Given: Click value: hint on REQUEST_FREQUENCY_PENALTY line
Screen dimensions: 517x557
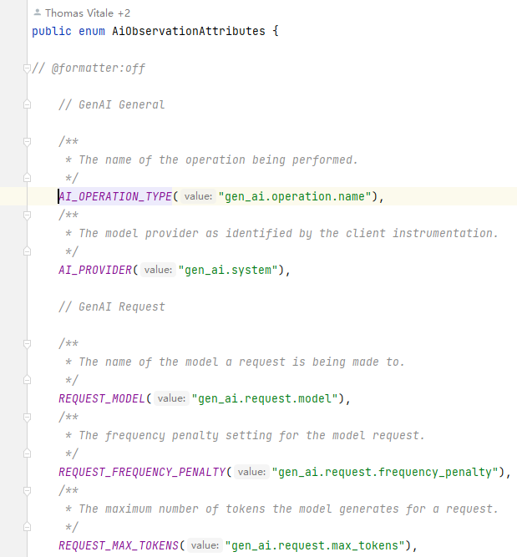Looking at the screenshot, I should coord(251,472).
